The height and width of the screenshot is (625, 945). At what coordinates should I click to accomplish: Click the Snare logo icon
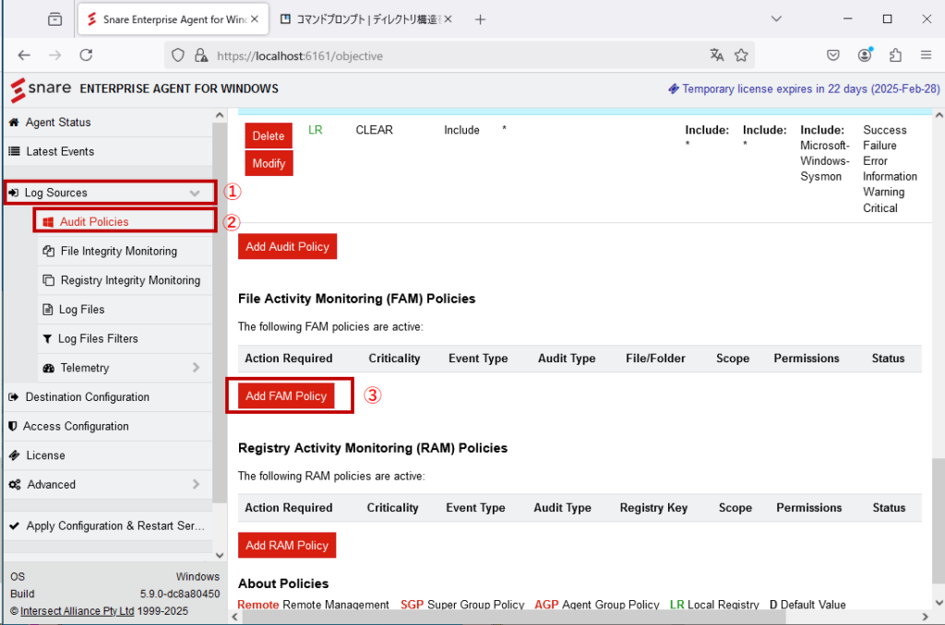18,89
